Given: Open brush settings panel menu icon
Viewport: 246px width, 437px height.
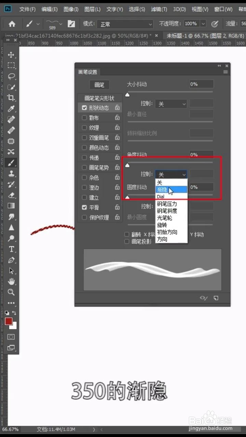Looking at the screenshot, I should pyautogui.click(x=225, y=72).
